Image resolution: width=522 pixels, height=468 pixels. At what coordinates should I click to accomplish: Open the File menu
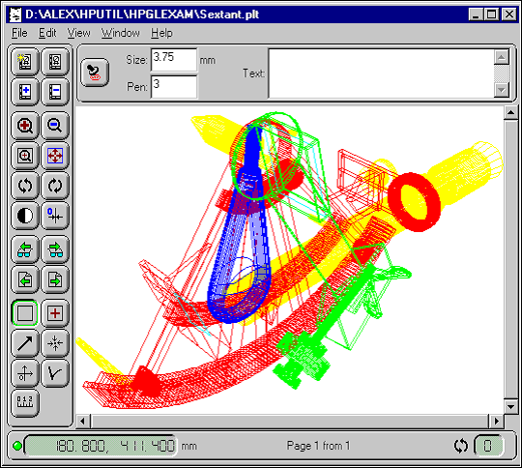coord(19,33)
